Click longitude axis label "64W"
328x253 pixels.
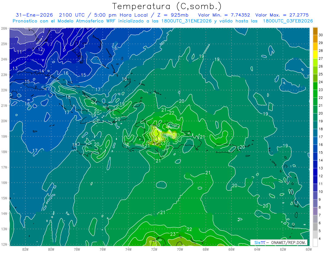(x=257, y=249)
